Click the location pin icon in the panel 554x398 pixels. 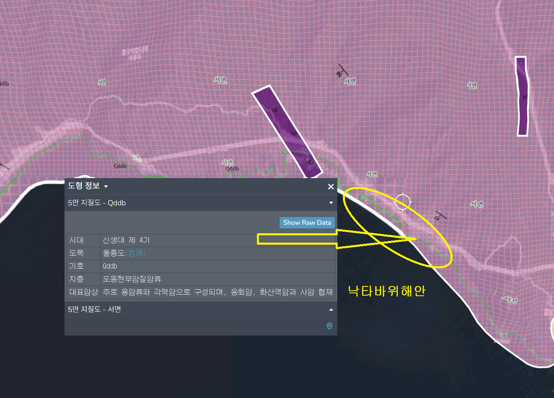(330, 326)
